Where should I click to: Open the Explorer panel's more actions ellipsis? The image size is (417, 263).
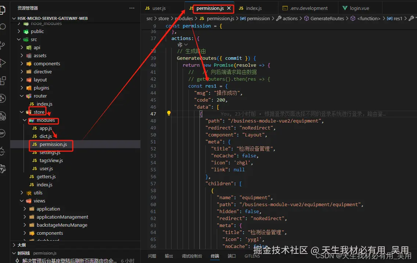tap(132, 8)
